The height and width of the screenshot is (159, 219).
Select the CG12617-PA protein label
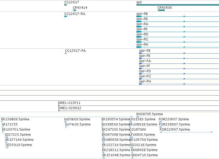point(75,51)
